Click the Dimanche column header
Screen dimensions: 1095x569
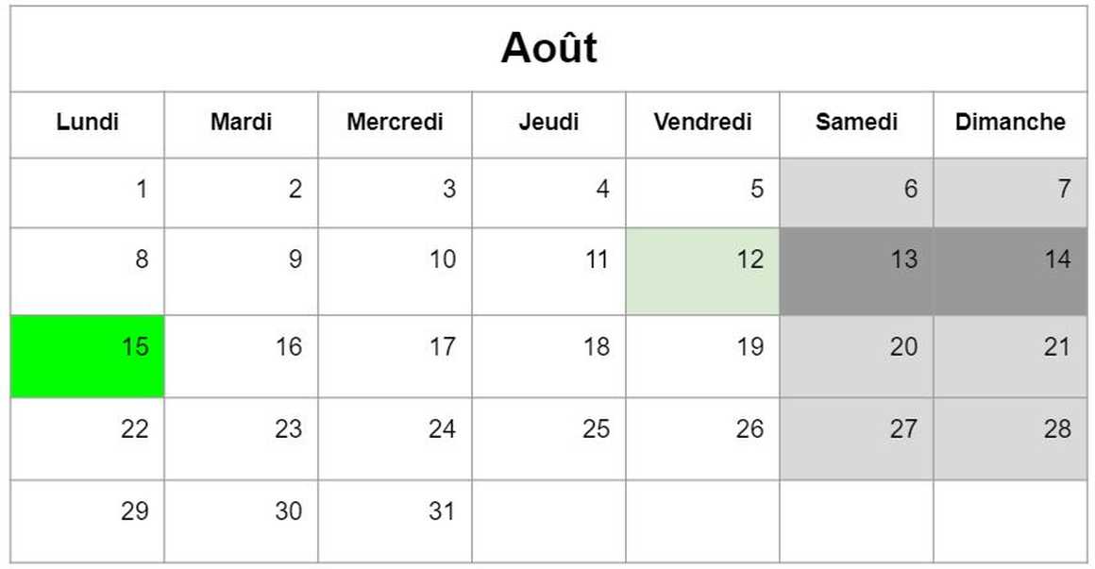(x=1010, y=125)
